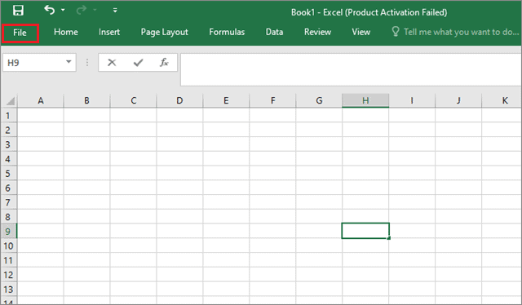Select row 4 header

8,158
